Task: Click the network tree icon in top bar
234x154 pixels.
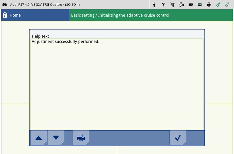Action: [x=182, y=5]
